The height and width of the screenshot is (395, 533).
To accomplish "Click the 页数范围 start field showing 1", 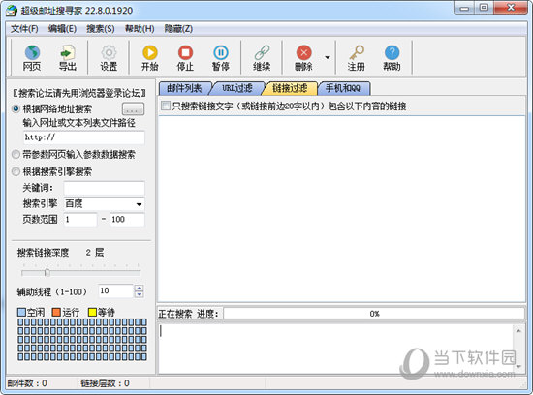I will [x=80, y=220].
